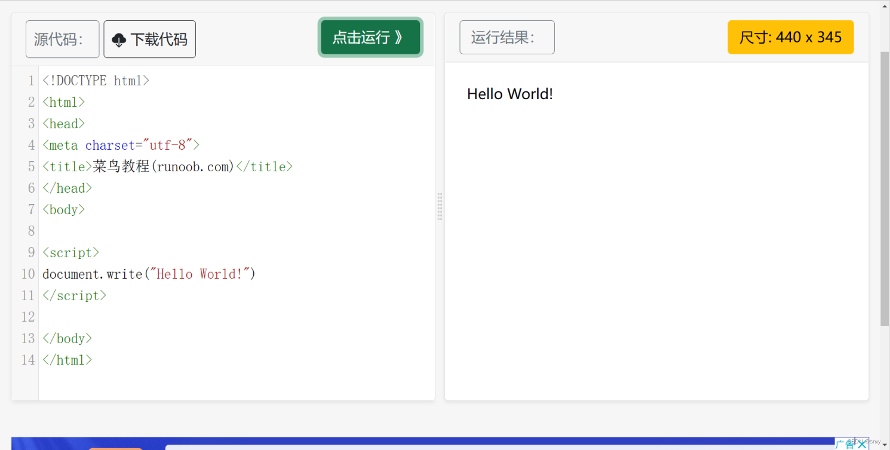Screen dimensions: 890x450
Task: Click the title 菜鸟教程(runoob.com) line
Action: tap(168, 167)
